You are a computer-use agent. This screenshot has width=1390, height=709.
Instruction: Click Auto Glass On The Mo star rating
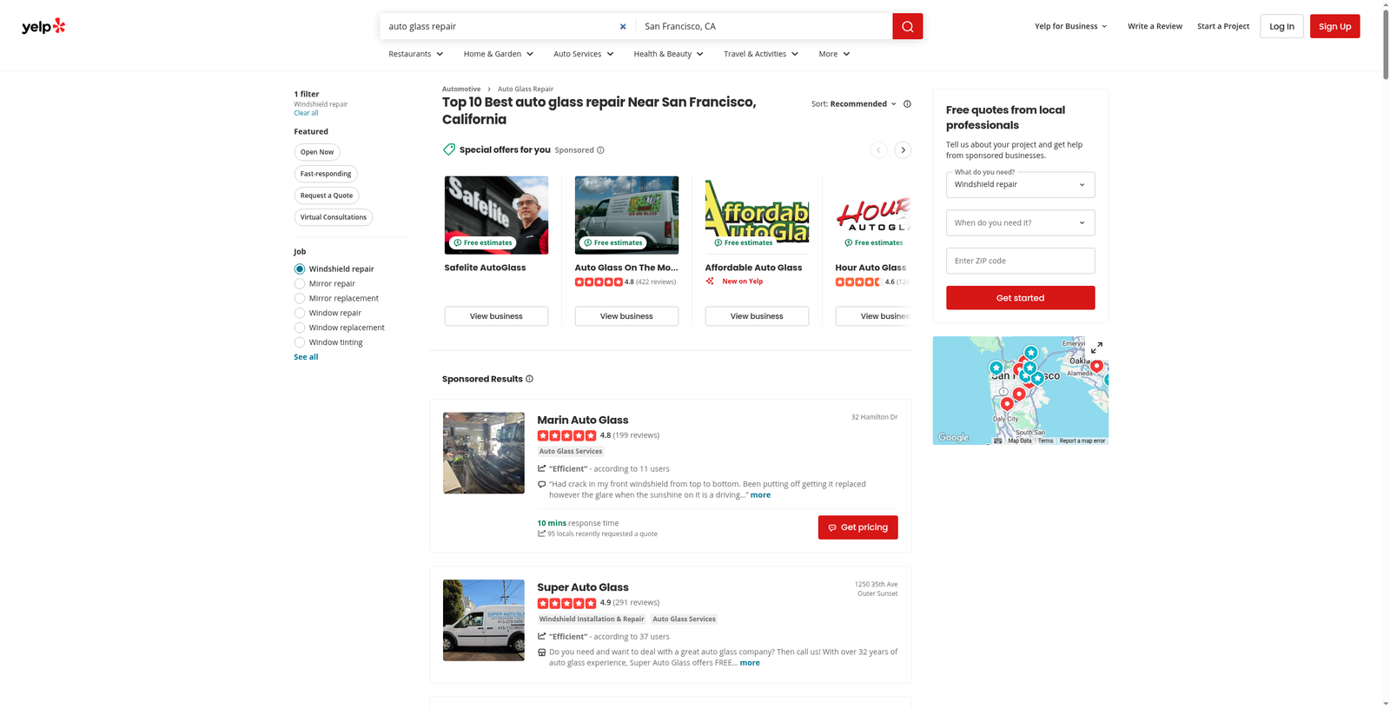(599, 282)
